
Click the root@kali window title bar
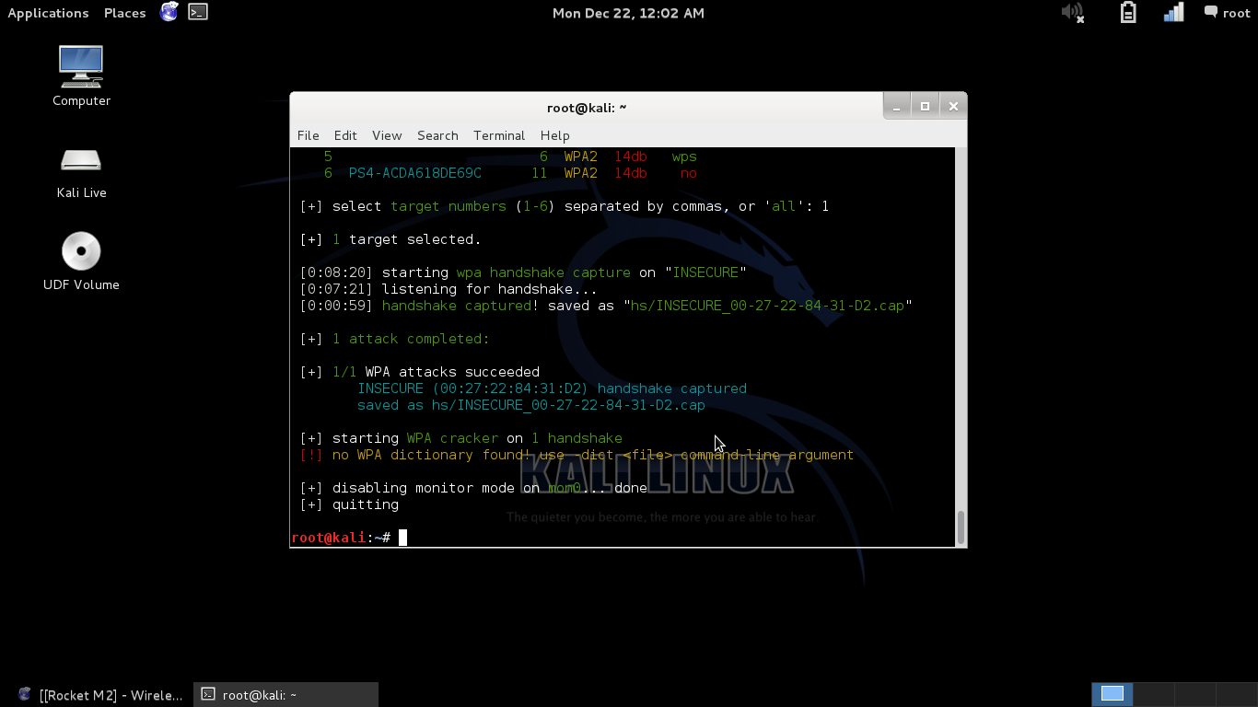[586, 108]
